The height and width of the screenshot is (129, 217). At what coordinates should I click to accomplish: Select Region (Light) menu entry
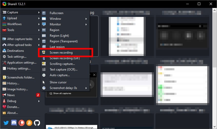point(65,36)
